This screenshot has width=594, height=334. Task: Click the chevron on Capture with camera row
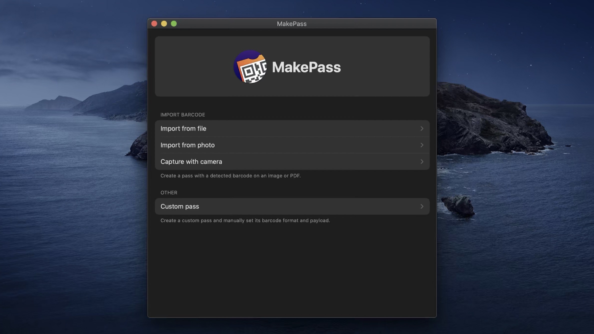(422, 161)
